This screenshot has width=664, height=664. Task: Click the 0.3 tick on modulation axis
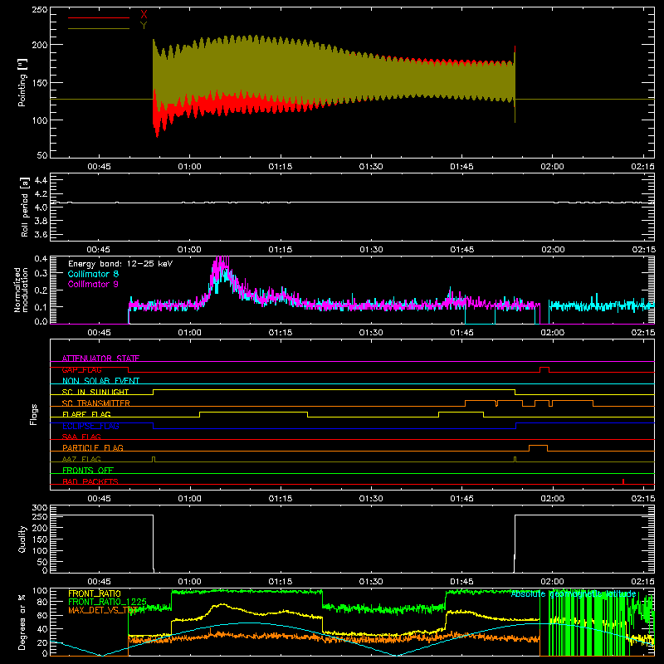point(41,273)
